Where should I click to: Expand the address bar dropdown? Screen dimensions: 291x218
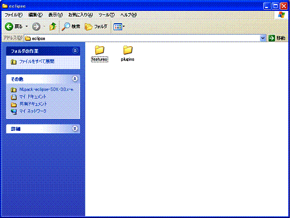[263, 38]
